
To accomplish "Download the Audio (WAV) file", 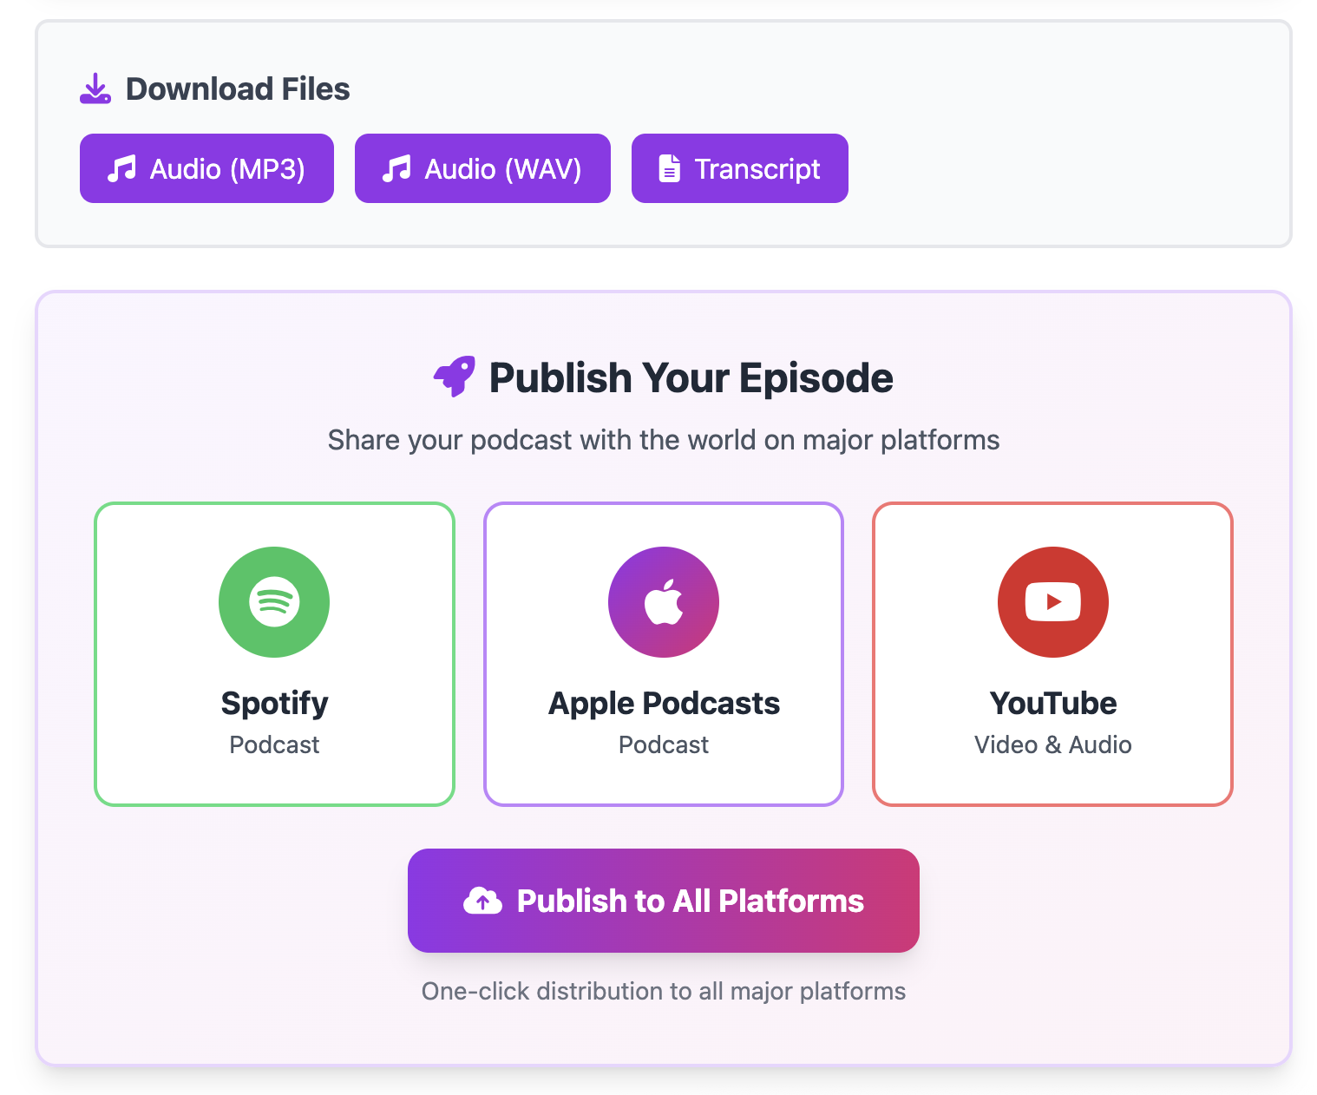I will 482,167.
